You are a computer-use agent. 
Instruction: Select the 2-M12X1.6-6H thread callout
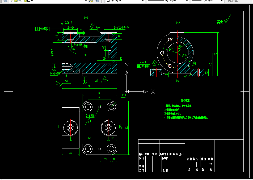coord(121,28)
